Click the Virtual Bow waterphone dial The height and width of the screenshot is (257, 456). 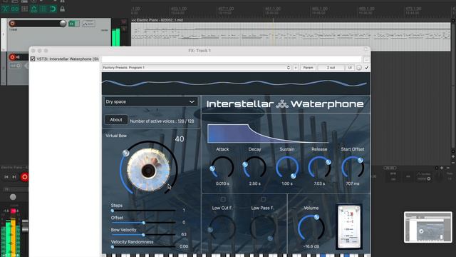point(149,170)
